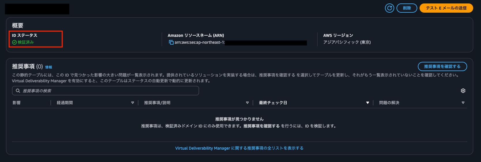Click the refresh icon button
The width and height of the screenshot is (481, 162).
coord(389,8)
